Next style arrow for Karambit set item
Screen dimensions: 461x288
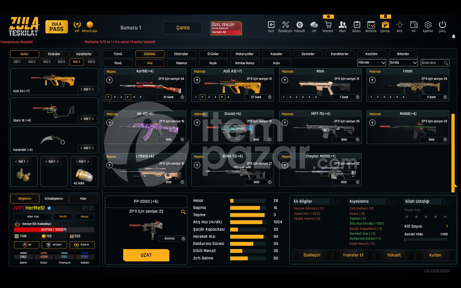coord(93,148)
